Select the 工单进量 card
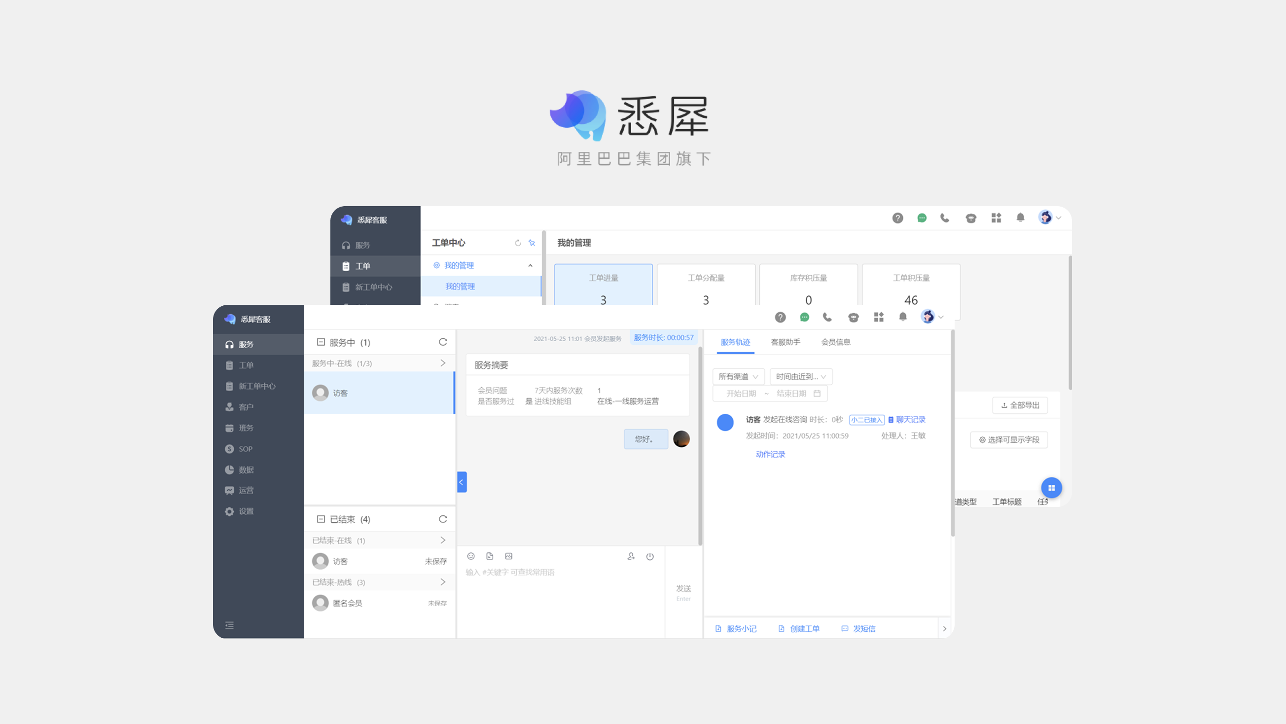This screenshot has height=724, width=1286. click(604, 285)
